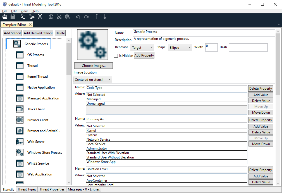Image resolution: width=282 pixels, height=193 pixels.
Task: Open the Shape dropdown set to Ellipse
Action: pos(180,48)
